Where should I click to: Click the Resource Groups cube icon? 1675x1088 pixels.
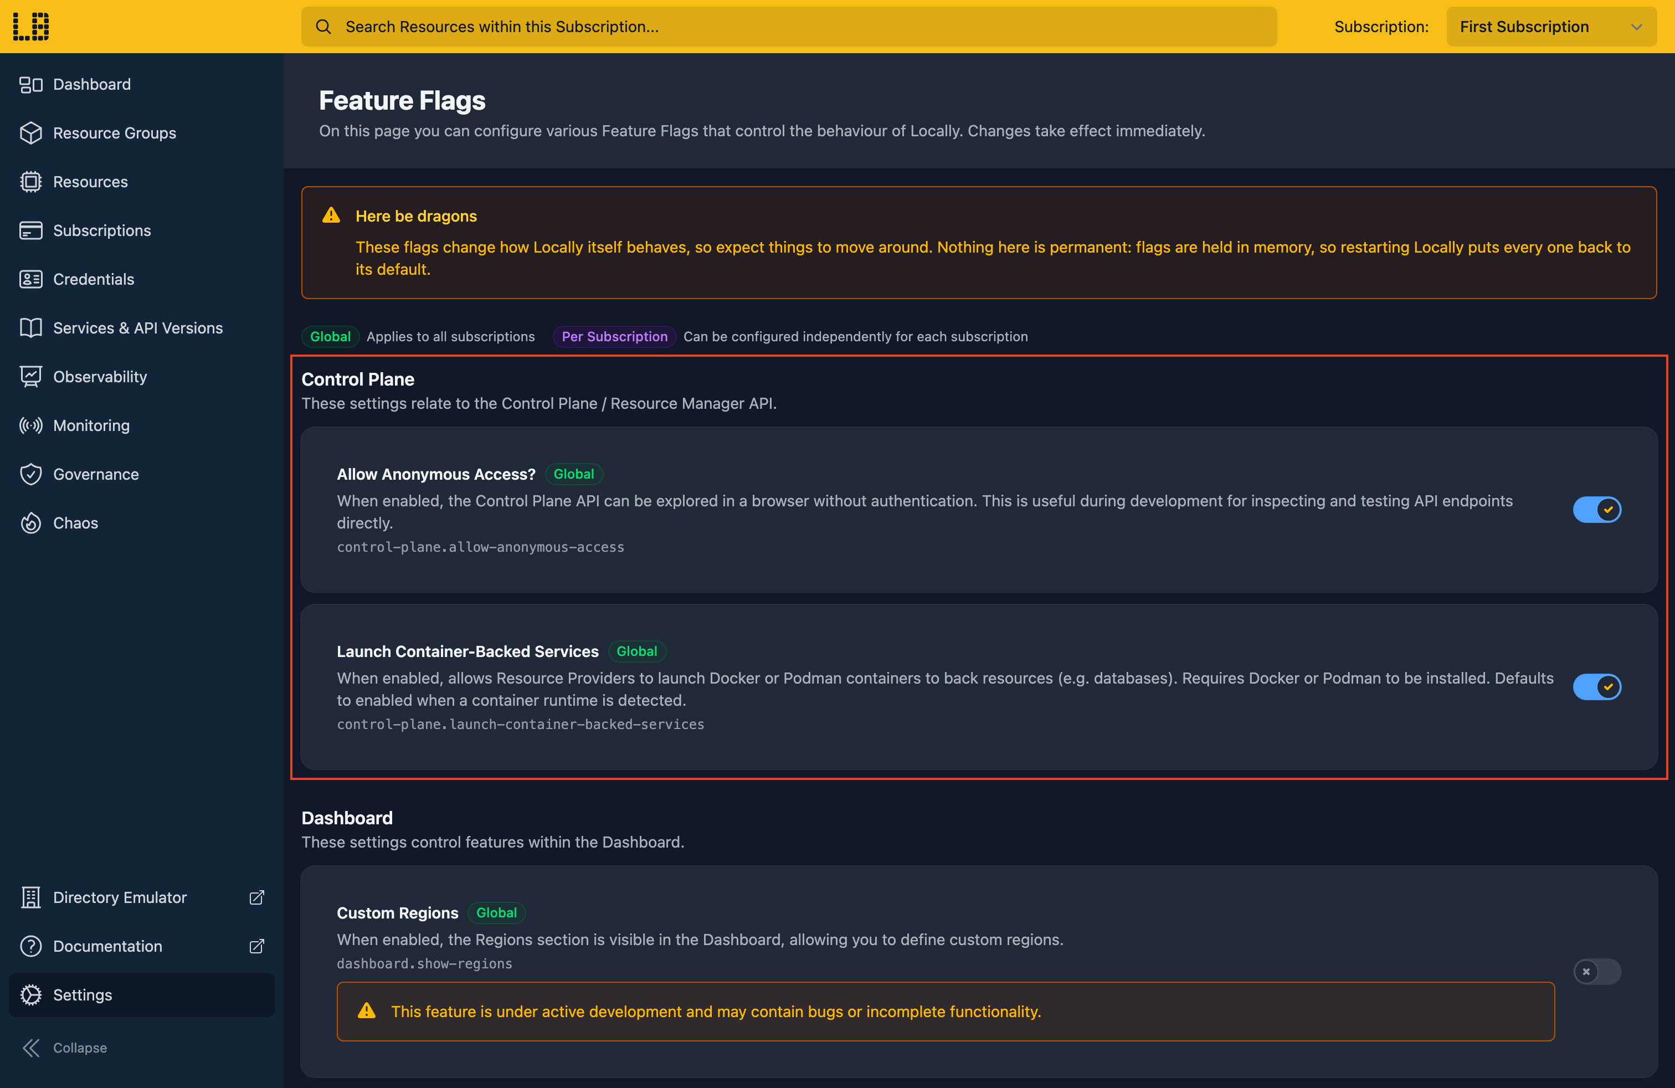pos(31,133)
